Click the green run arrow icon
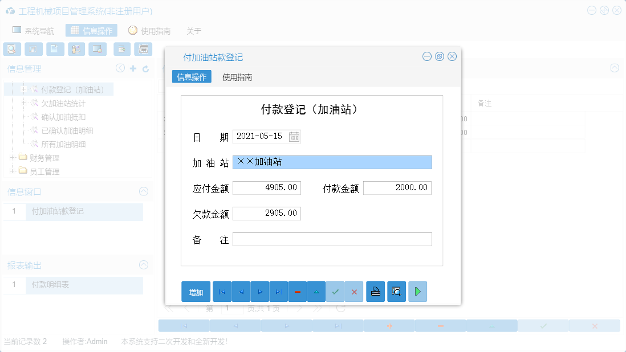Screen dimensions: 626x352 [417, 291]
